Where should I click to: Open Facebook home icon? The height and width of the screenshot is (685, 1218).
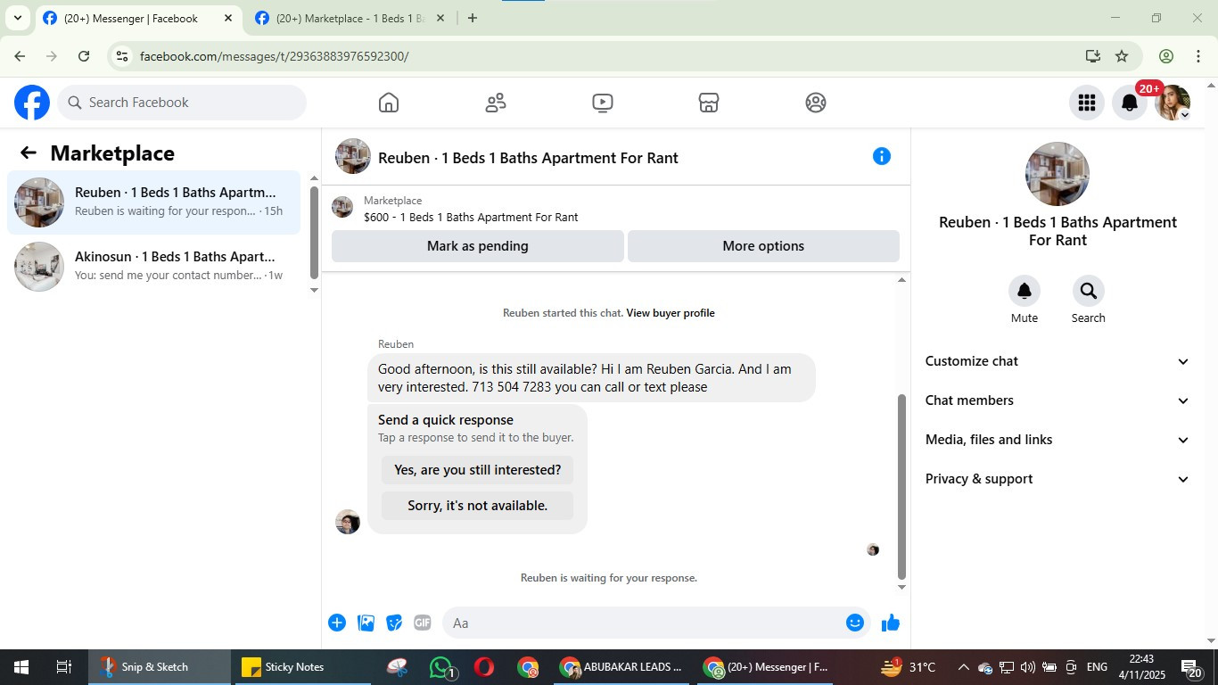(388, 103)
